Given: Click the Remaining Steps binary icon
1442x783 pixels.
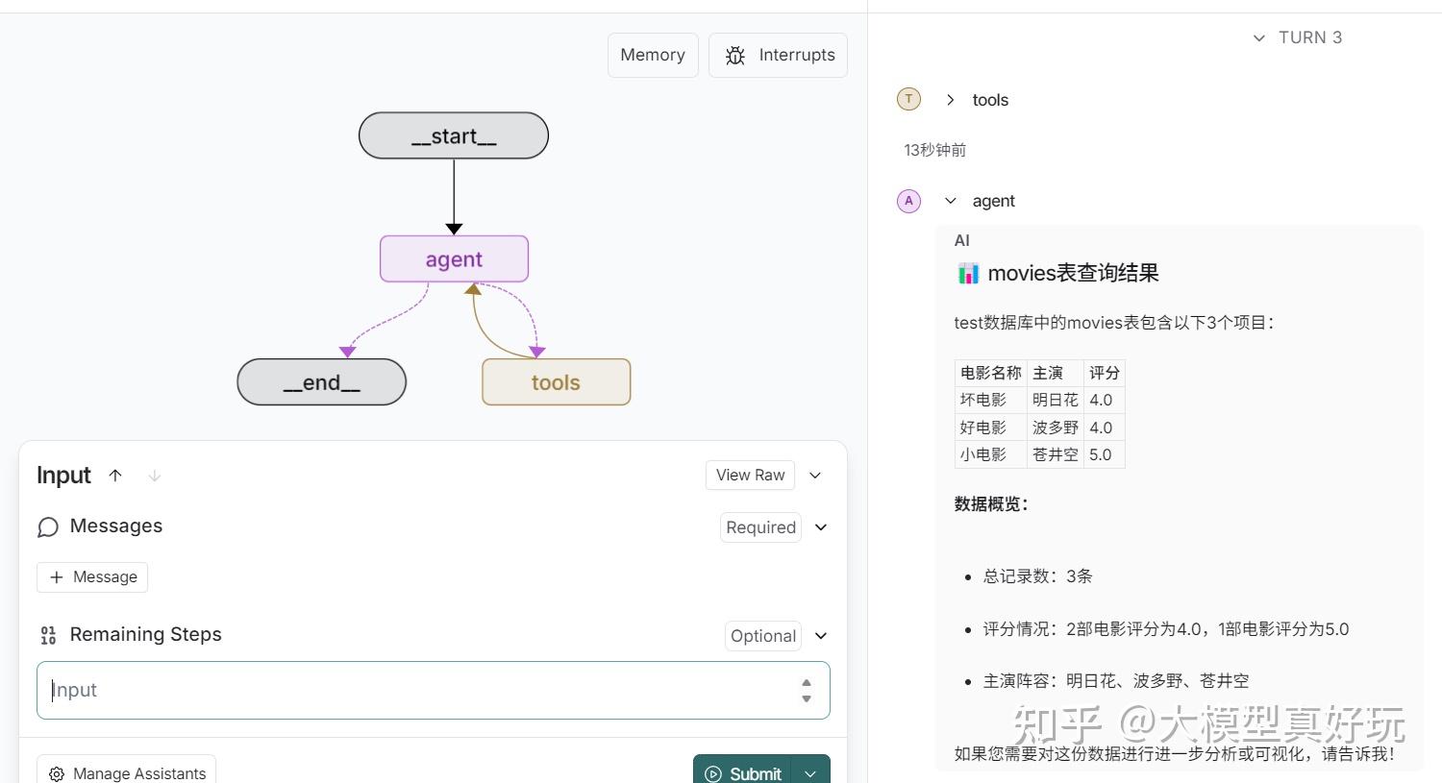Looking at the screenshot, I should tap(48, 634).
